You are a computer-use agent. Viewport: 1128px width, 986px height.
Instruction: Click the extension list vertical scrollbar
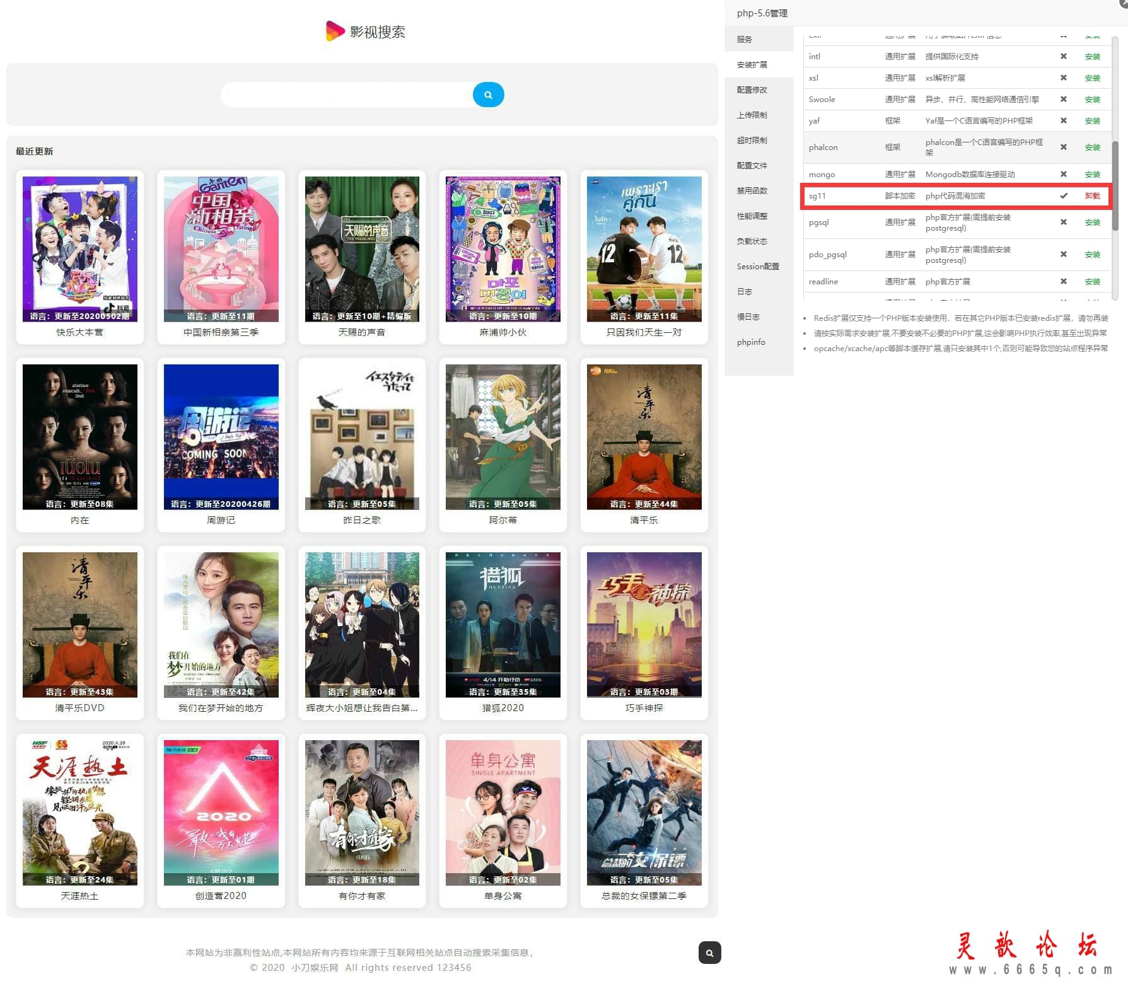point(1115,185)
